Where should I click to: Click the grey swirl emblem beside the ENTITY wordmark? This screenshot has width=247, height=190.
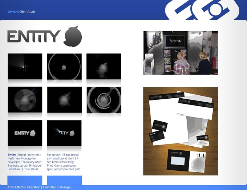coord(72,36)
